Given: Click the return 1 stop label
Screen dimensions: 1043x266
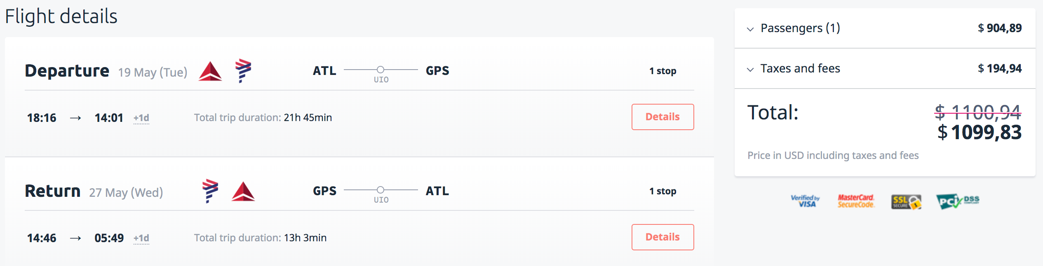Looking at the screenshot, I should (x=662, y=191).
